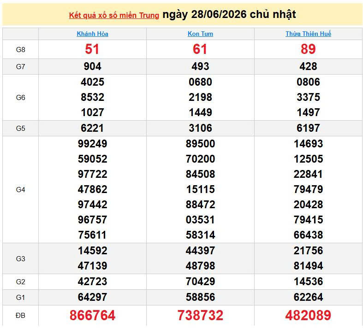Click G4 number 99249
363x328 pixels.
point(92,144)
